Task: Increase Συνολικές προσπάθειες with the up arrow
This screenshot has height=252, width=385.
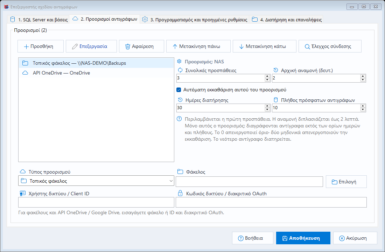Action: coord(267,76)
